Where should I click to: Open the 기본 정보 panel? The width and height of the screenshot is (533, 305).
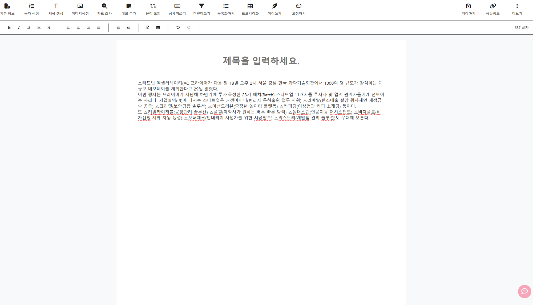(7, 9)
